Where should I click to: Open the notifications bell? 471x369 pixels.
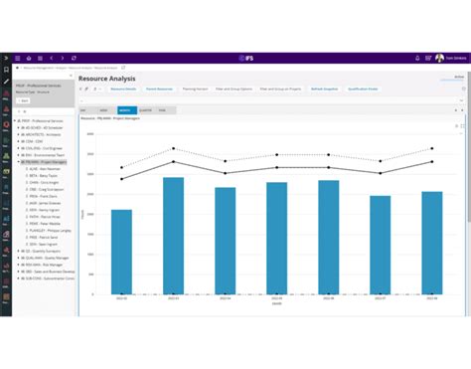pyautogui.click(x=417, y=58)
